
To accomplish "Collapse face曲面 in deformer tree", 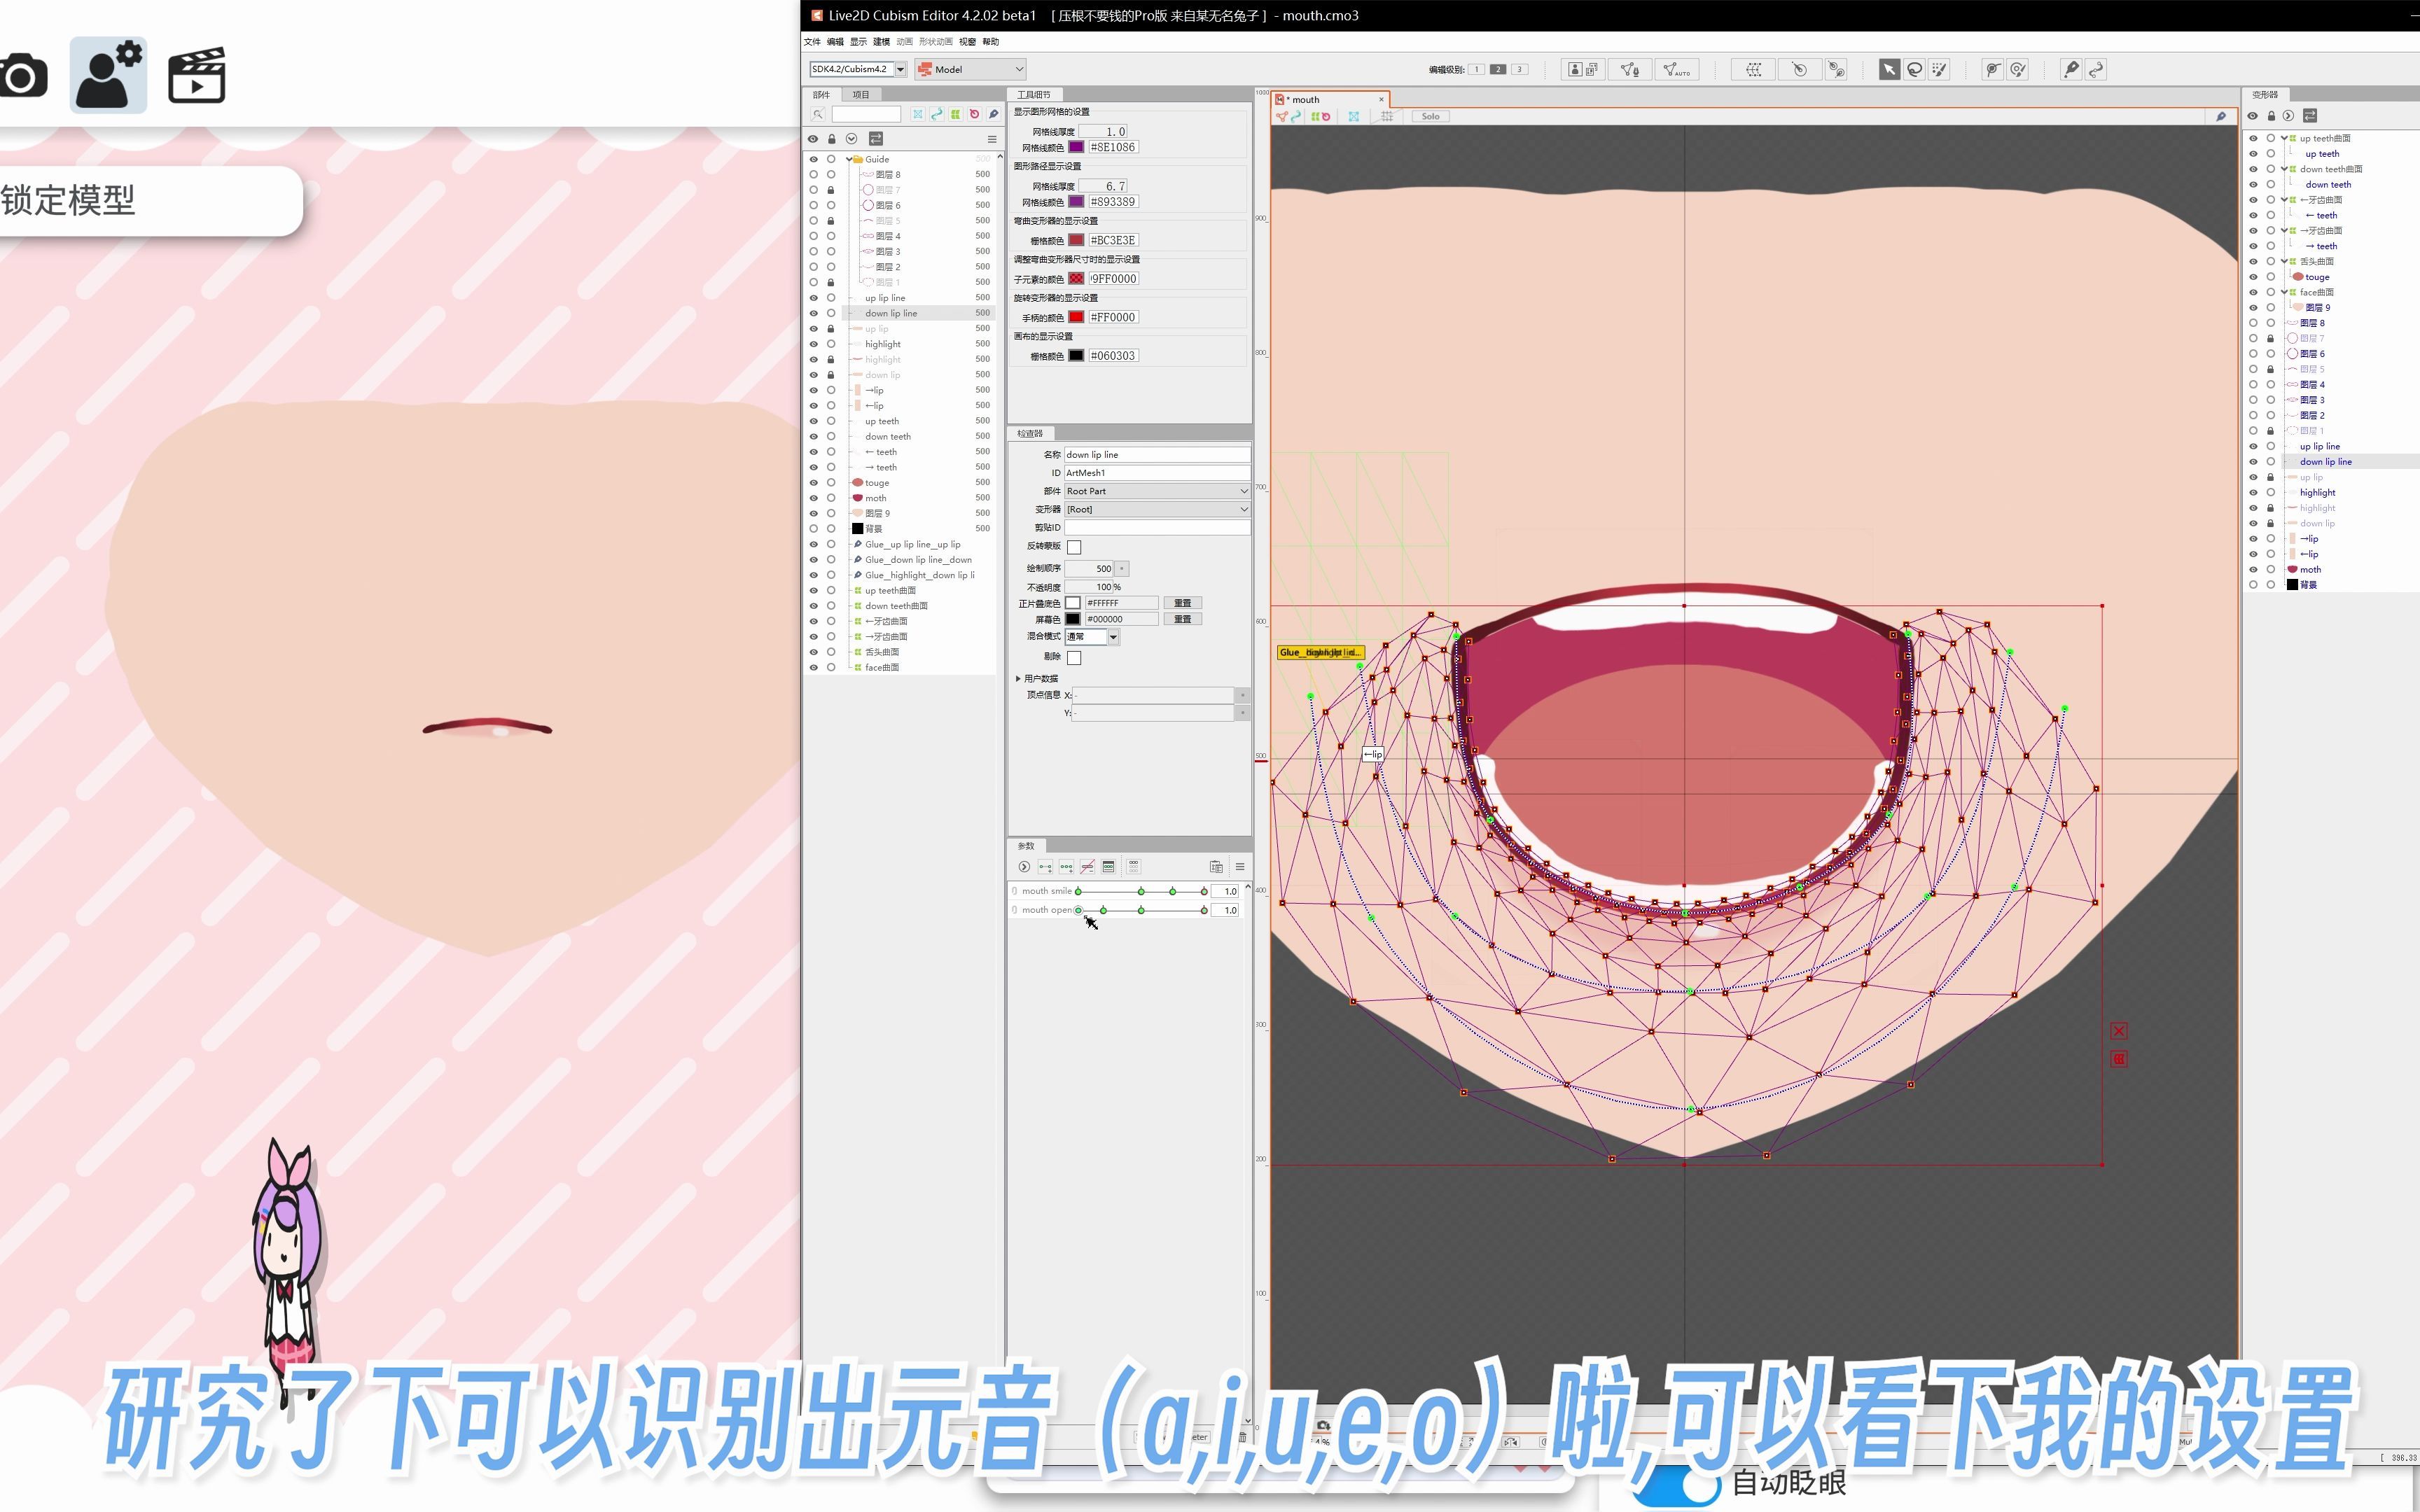I will click(2284, 292).
